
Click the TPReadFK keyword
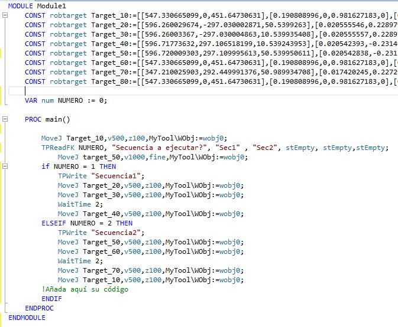(x=58, y=148)
